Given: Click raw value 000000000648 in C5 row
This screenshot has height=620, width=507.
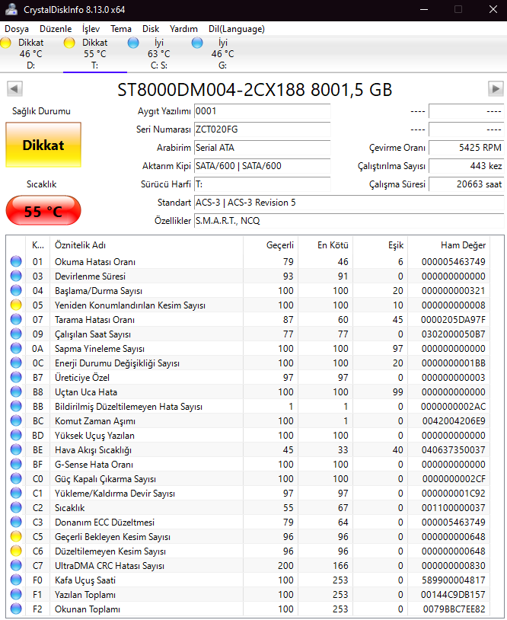Looking at the screenshot, I should tap(453, 536).
